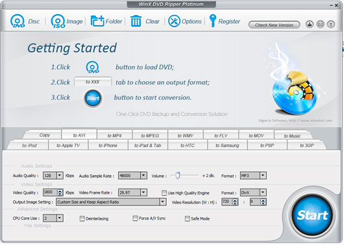344x245 pixels.
Task: Click the email envelope round icon
Action: pyautogui.click(x=320, y=25)
